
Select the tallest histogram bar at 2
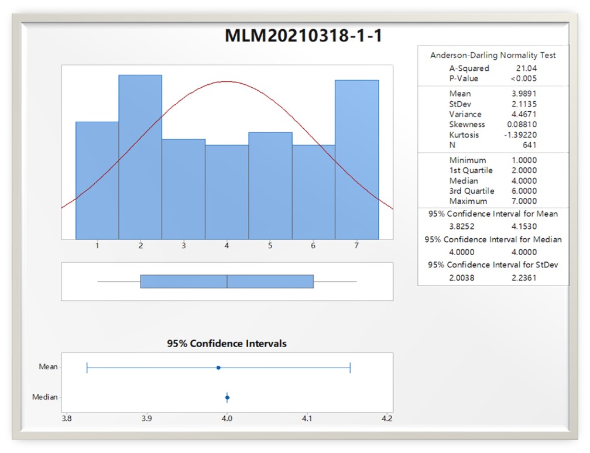pos(140,157)
